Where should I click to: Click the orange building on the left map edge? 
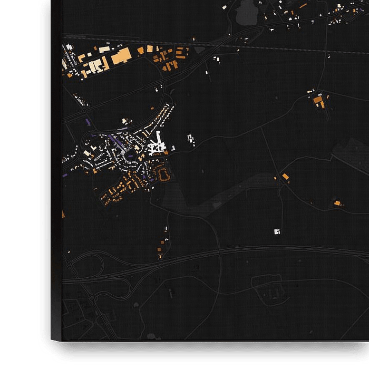tap(63, 214)
